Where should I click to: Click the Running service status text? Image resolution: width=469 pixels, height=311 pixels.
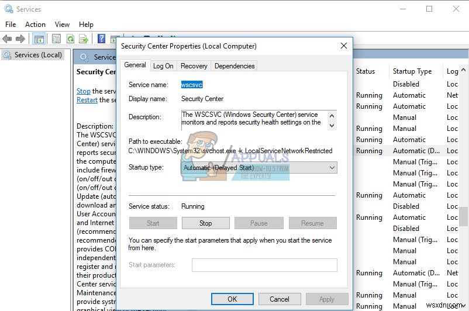pyautogui.click(x=193, y=206)
